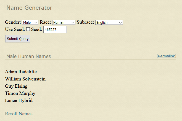Screen dimensions: 182x121
Task: Select the name Lance Hybrid
Action: pos(19,101)
